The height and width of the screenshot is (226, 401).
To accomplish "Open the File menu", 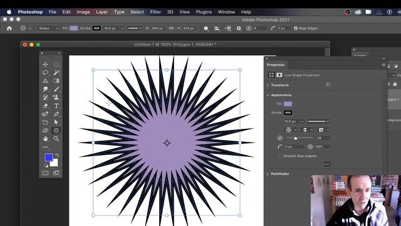I will pos(53,12).
